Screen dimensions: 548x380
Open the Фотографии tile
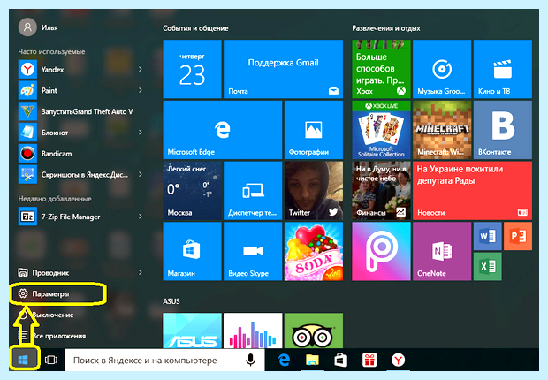(x=314, y=130)
